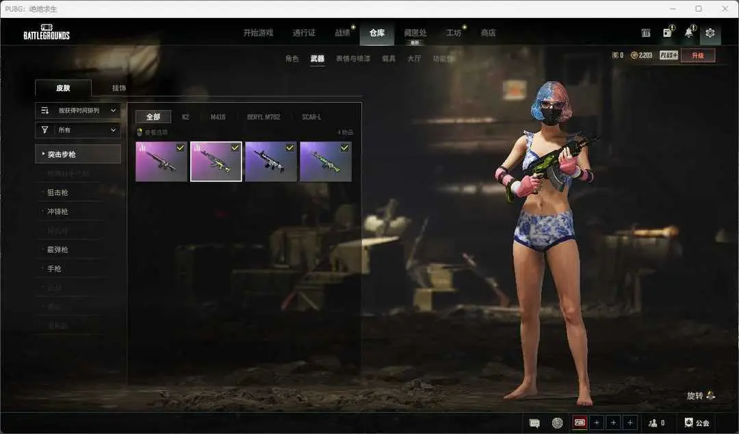Viewport: 739px width, 434px height.
Task: Click the round emblem icon beside chat
Action: pos(557,422)
